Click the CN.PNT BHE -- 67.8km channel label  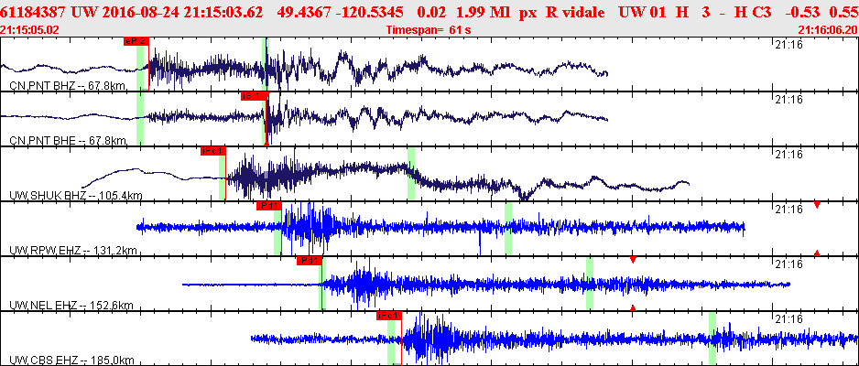(69, 141)
